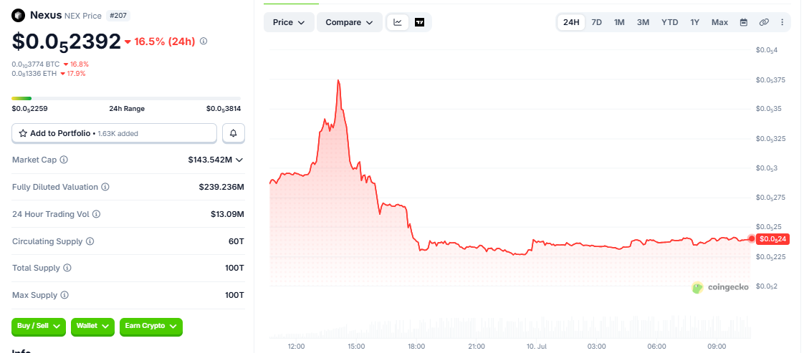
Task: Select the Max time range tab
Action: tap(719, 22)
